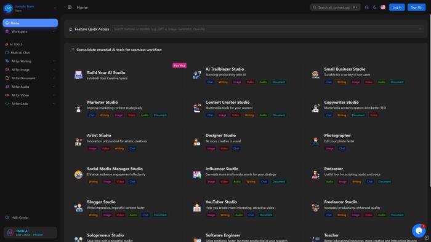Click the global search field

pyautogui.click(x=335, y=7)
